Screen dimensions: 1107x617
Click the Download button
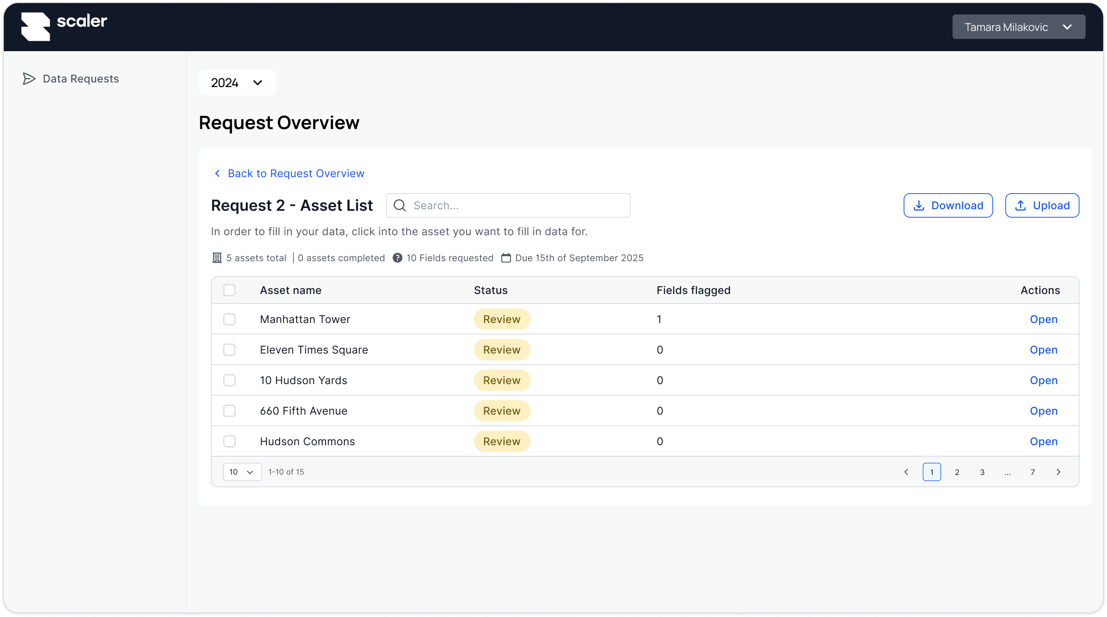(948, 206)
